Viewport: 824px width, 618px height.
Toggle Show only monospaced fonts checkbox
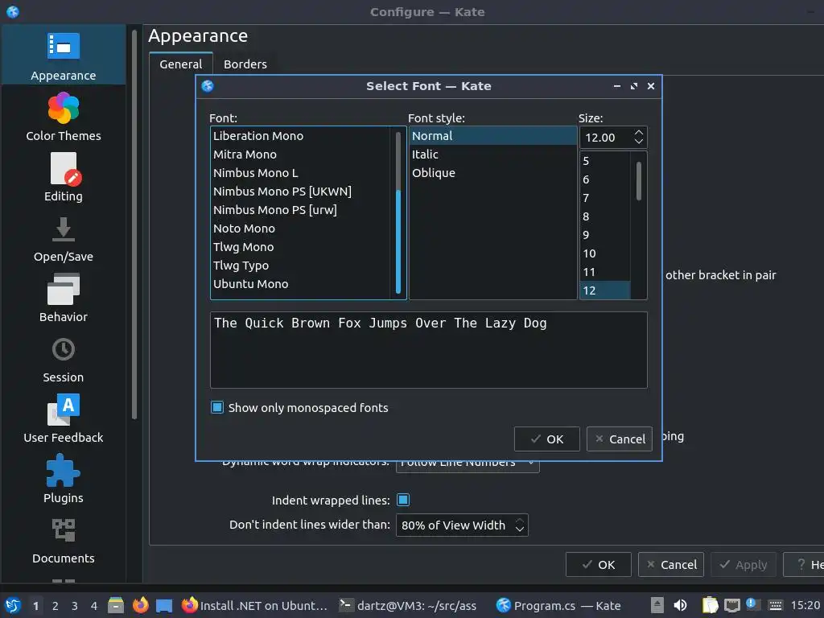(217, 407)
